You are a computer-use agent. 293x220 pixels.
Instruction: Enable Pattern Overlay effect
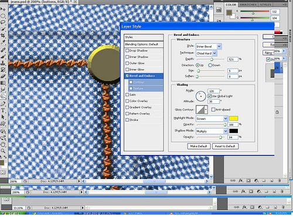tap(127, 114)
